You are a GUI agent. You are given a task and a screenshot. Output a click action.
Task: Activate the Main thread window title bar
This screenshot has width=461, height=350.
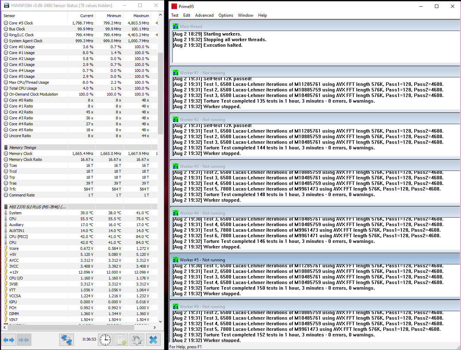[315, 26]
